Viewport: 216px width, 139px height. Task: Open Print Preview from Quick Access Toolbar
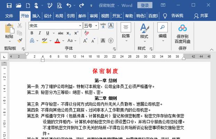[59, 6]
